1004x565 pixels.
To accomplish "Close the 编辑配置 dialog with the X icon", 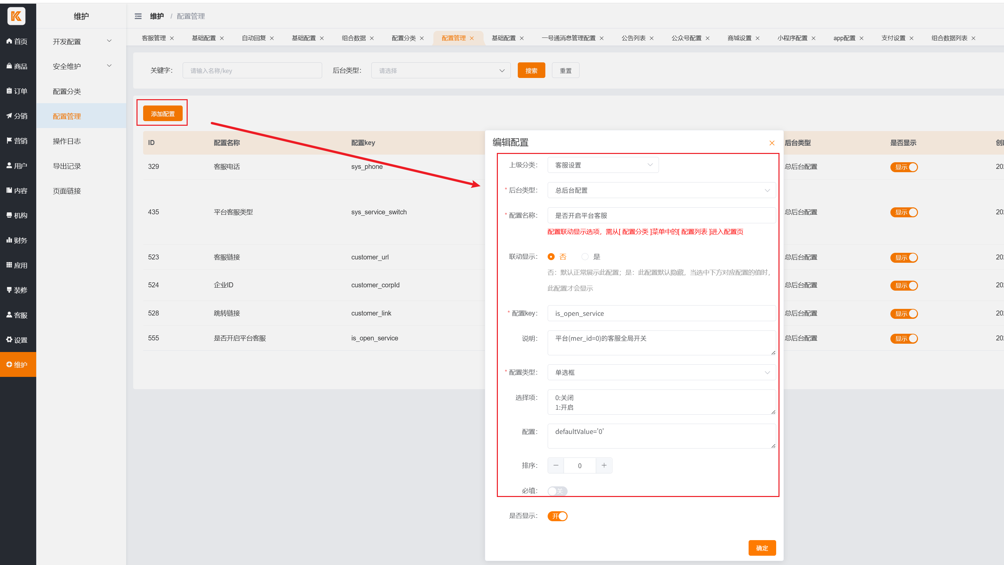I will tap(771, 143).
